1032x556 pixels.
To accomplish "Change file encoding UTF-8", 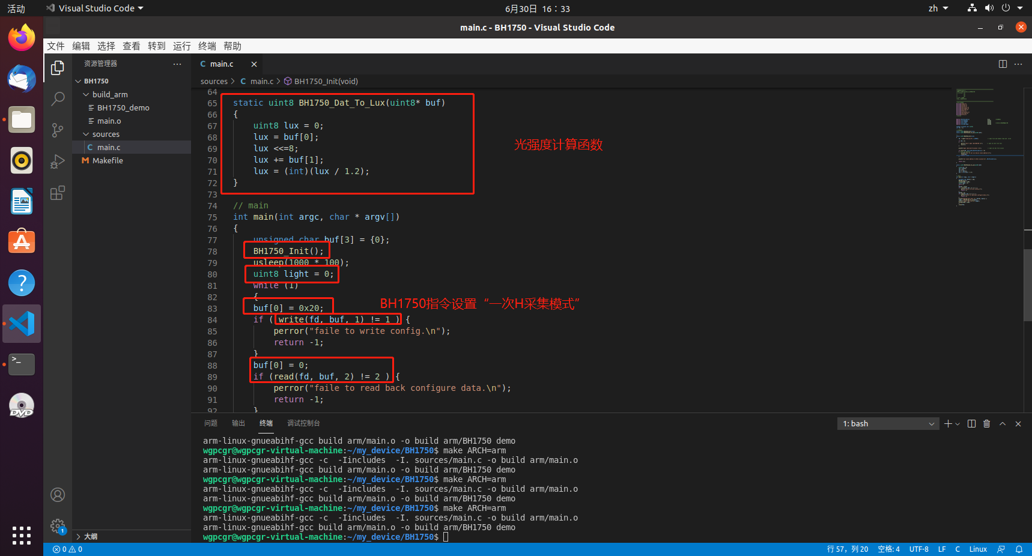I will pyautogui.click(x=918, y=549).
